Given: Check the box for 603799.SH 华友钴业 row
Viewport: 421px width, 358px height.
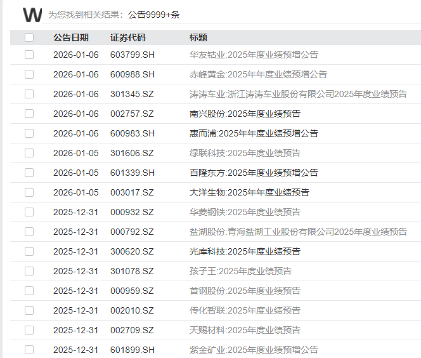Looking at the screenshot, I should pyautogui.click(x=29, y=55).
